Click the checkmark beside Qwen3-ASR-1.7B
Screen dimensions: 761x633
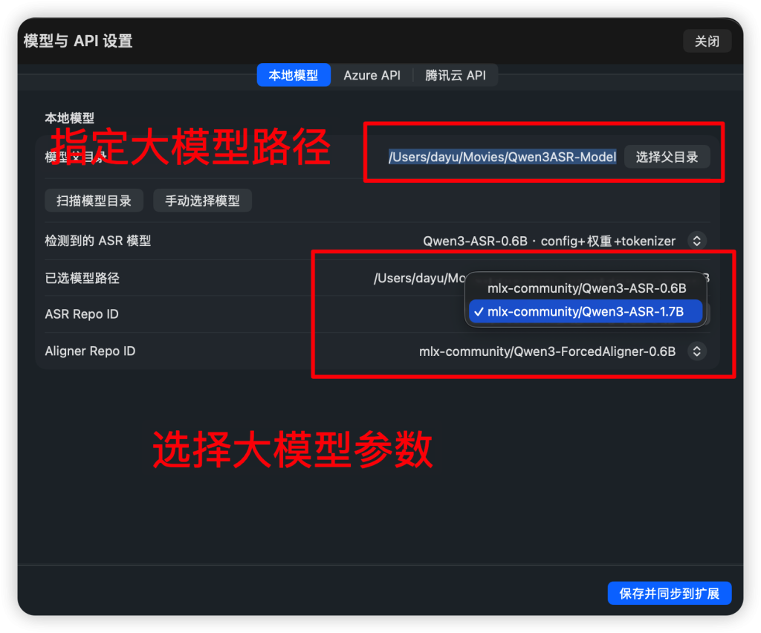click(x=479, y=312)
